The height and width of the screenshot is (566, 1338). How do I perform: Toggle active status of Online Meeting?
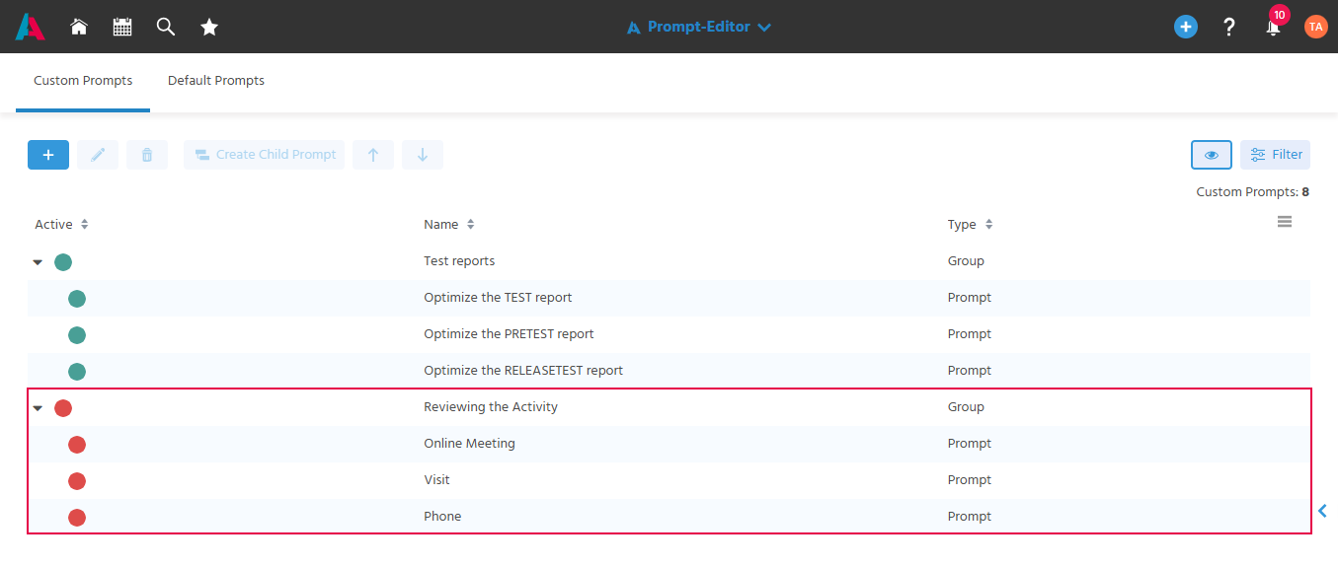[x=77, y=445]
